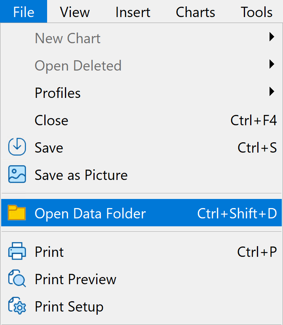Select the Save menu entry text
Image resolution: width=283 pixels, height=325 pixels.
(49, 148)
